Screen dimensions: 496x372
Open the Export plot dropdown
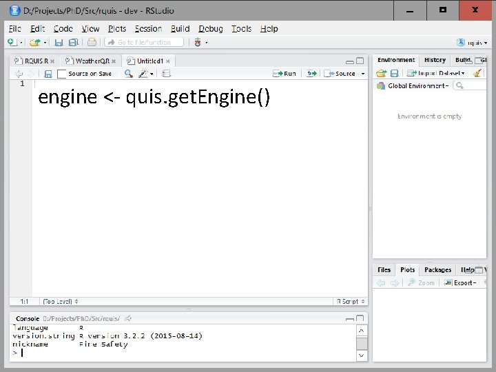(x=460, y=283)
